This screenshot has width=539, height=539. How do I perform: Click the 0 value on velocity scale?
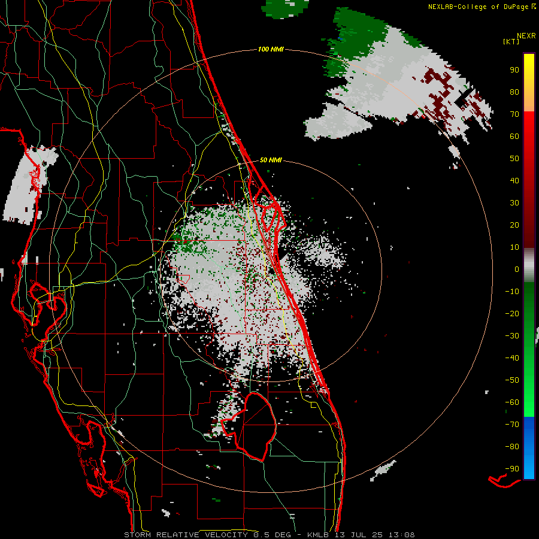tap(517, 269)
